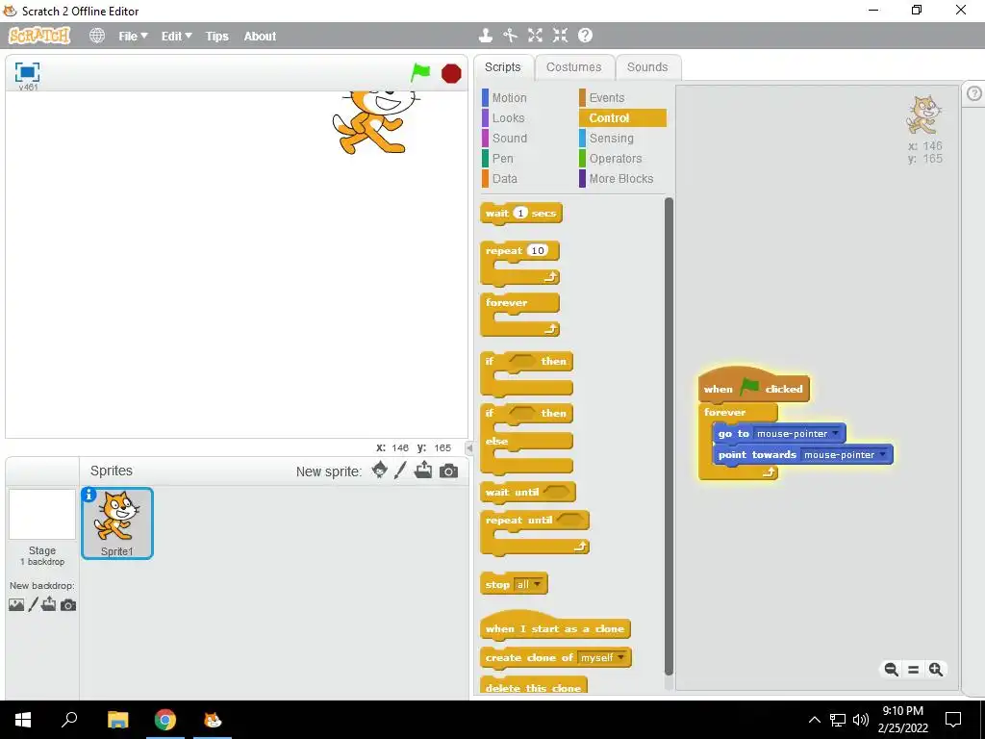
Task: Click the green flag to start
Action: pyautogui.click(x=420, y=72)
